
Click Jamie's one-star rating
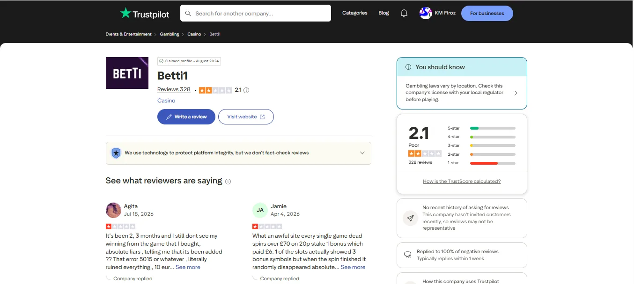[x=267, y=226]
